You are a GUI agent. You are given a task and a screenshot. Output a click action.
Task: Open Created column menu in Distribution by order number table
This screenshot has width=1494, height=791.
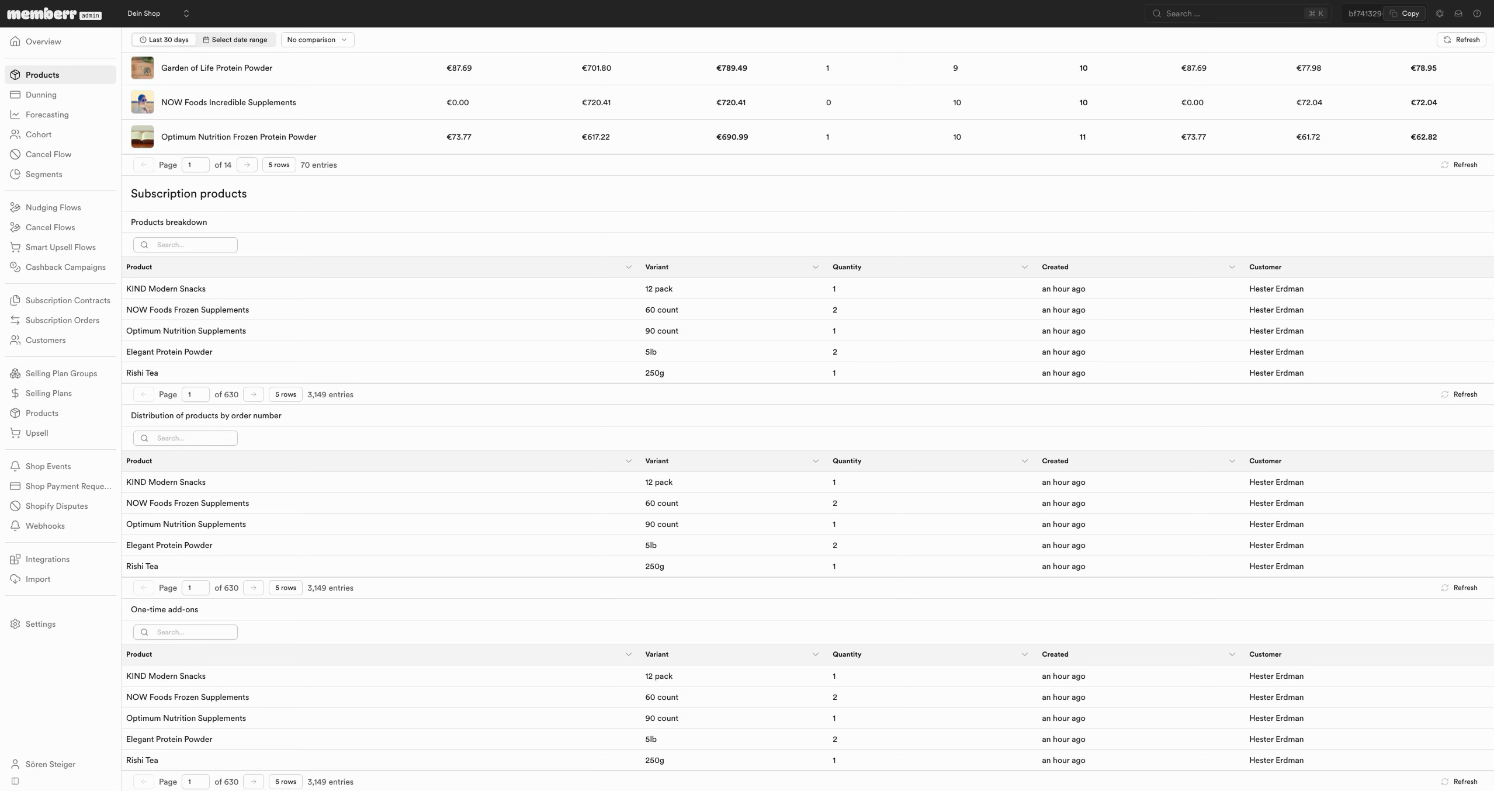[x=1232, y=461]
